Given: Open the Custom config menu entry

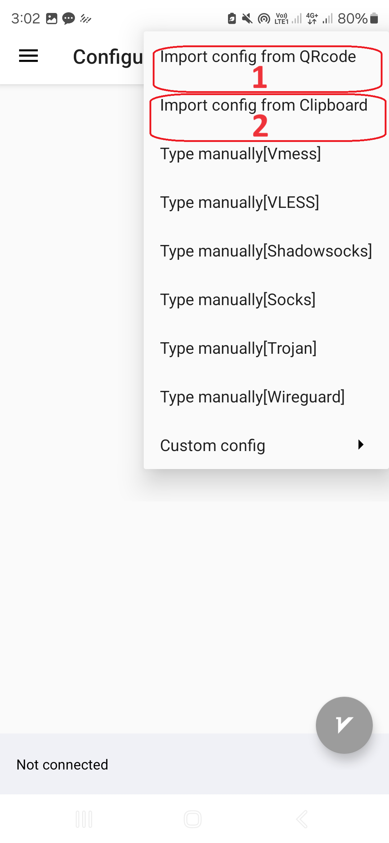Looking at the screenshot, I should click(213, 446).
